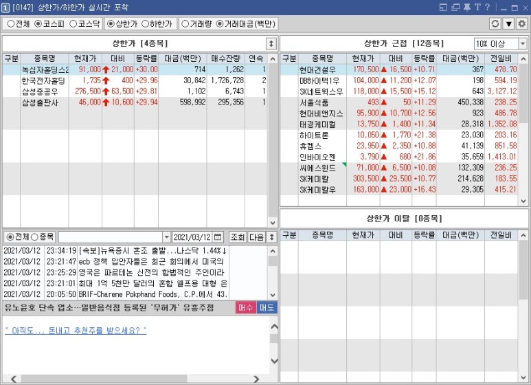The height and width of the screenshot is (385, 531).
Task: Click the 조회 button
Action: point(238,237)
